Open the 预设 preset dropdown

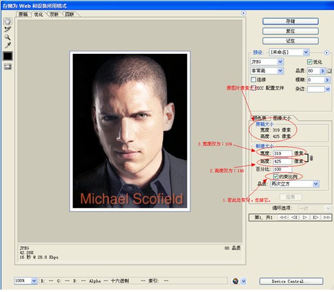click(x=289, y=53)
